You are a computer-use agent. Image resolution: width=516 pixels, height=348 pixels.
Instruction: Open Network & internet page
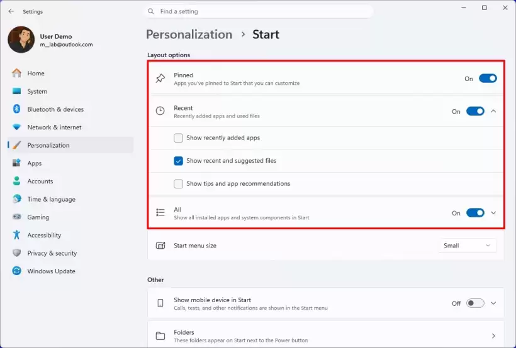[x=70, y=127]
